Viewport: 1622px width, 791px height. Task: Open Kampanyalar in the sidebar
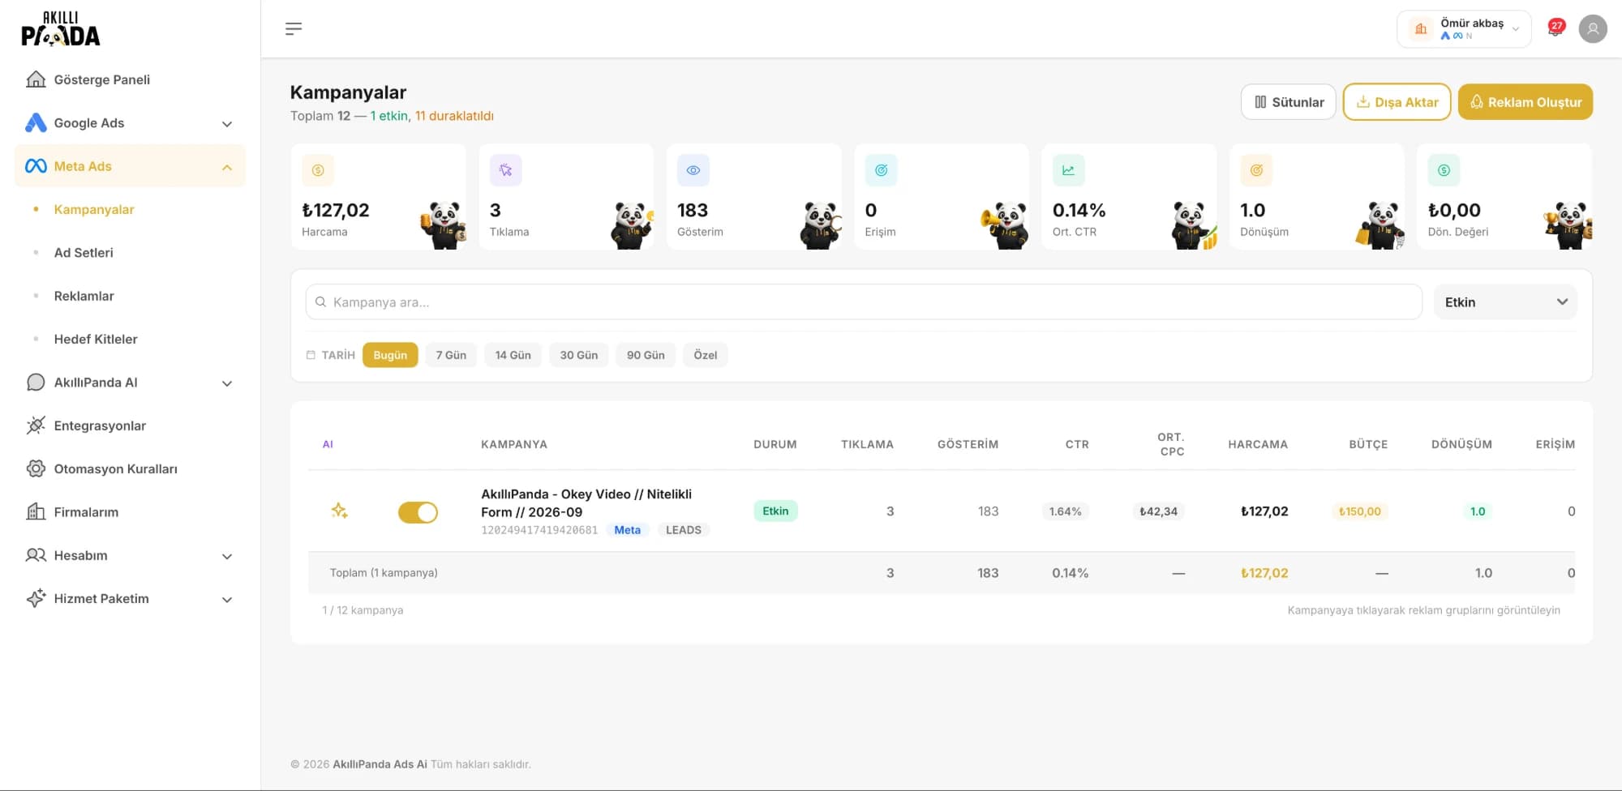pos(94,209)
